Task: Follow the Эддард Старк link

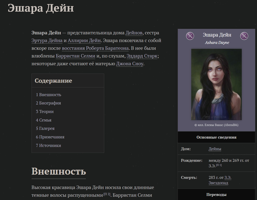Action: point(142,56)
